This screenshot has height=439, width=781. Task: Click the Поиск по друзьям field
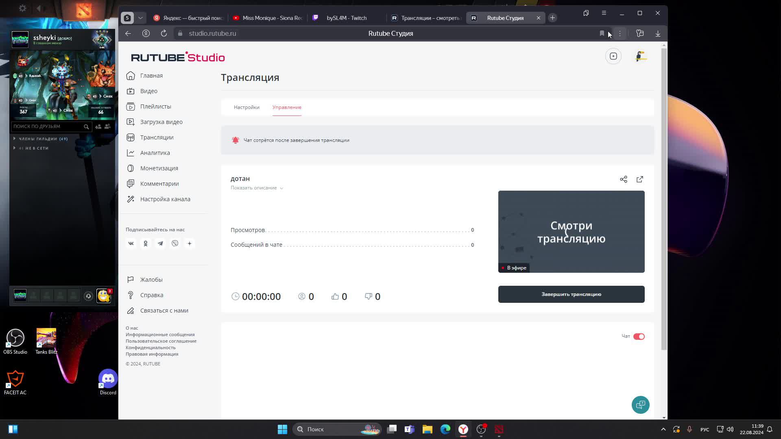(x=47, y=126)
